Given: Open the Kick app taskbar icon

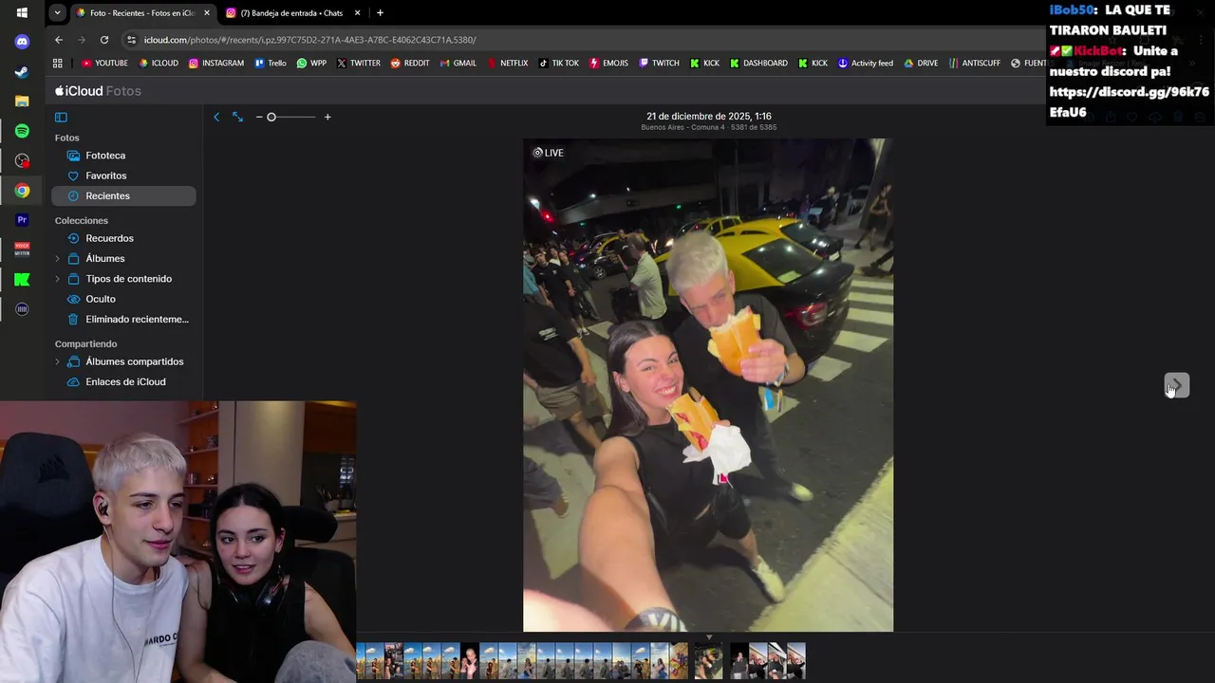Looking at the screenshot, I should point(22,279).
